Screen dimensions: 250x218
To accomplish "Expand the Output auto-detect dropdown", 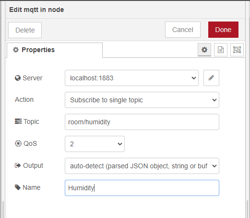I will 142,166.
